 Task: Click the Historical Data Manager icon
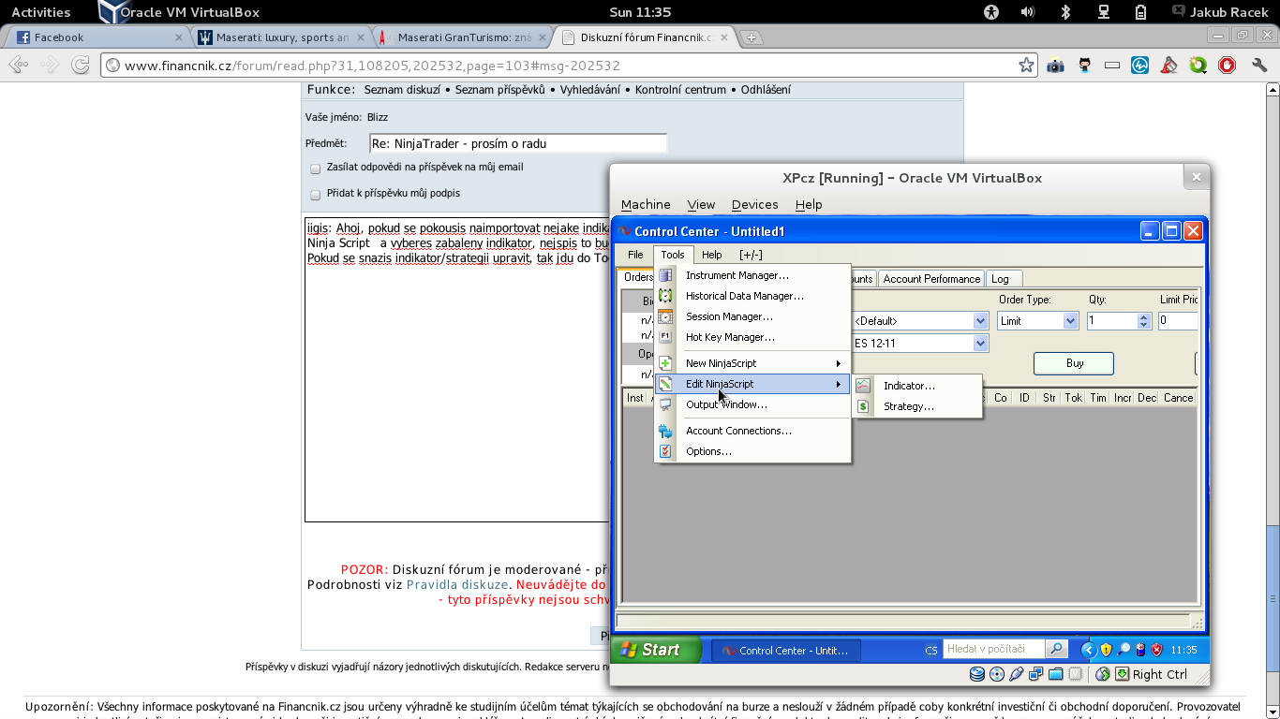(x=665, y=296)
